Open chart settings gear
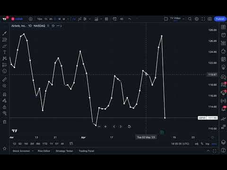227x170 pixels. click(197, 19)
